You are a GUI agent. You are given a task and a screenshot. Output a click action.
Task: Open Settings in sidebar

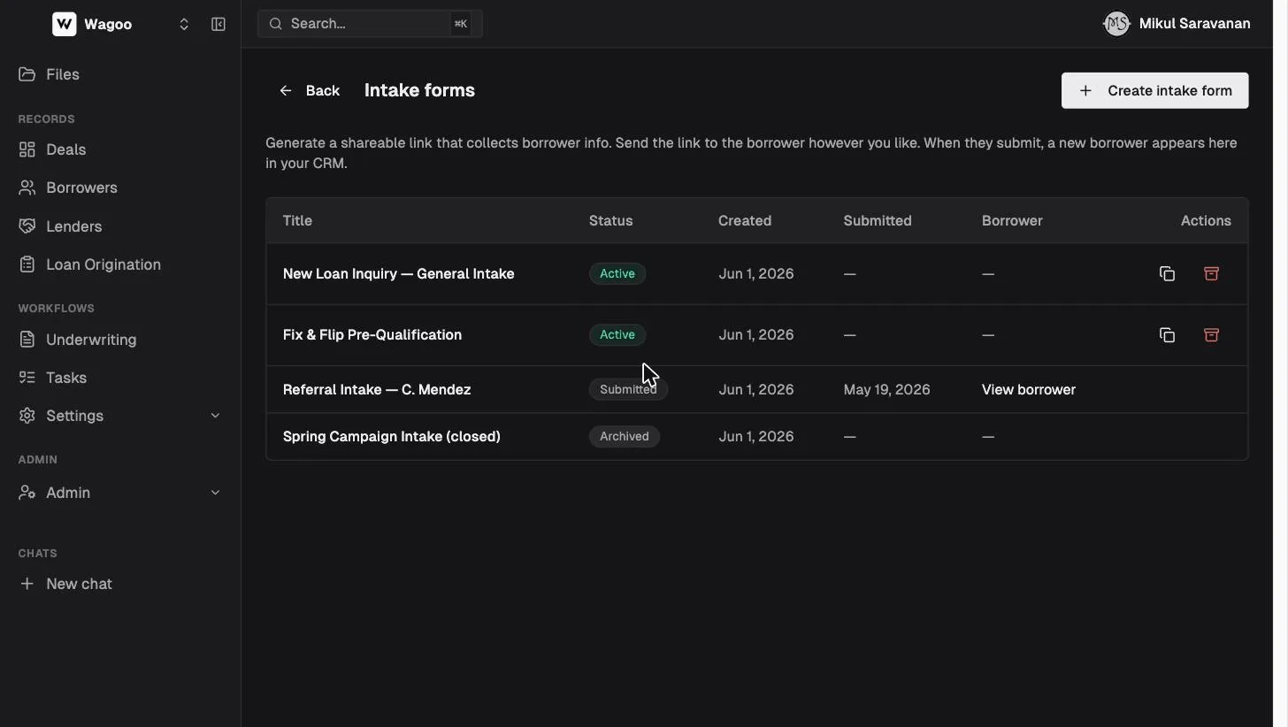click(120, 416)
